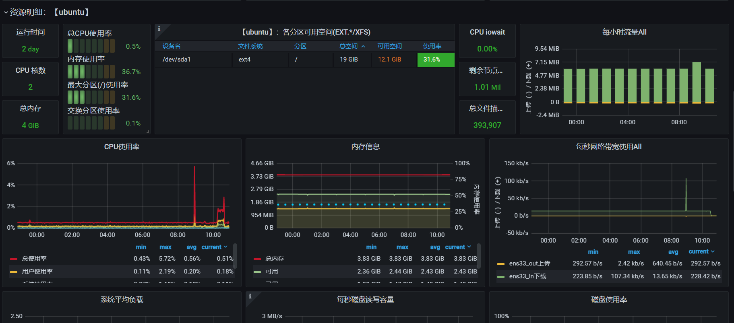Toggle the 用户使用率 series in CPU legend
Image resolution: width=734 pixels, height=323 pixels.
[x=37, y=272]
